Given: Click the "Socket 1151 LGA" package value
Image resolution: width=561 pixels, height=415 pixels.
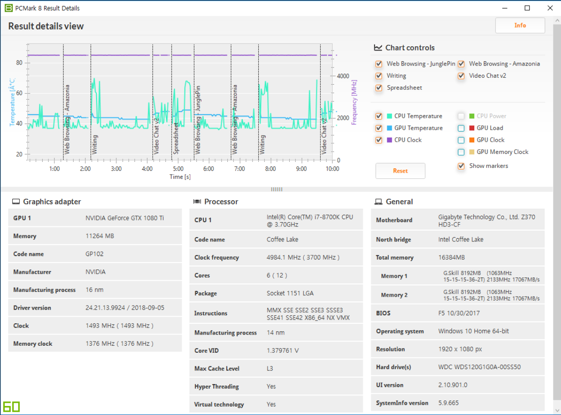Looking at the screenshot, I should tap(290, 293).
